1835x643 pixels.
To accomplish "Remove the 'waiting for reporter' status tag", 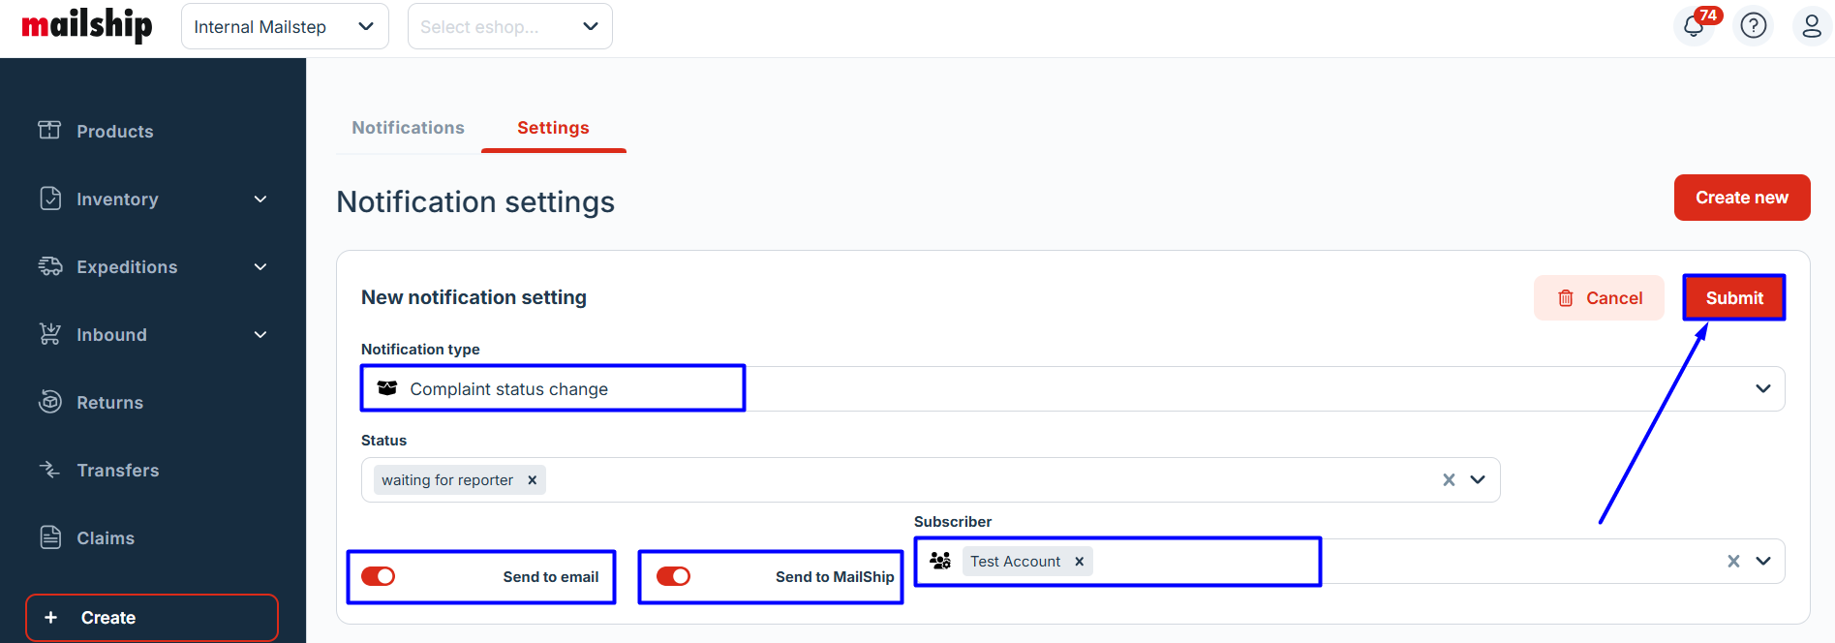I will (532, 480).
